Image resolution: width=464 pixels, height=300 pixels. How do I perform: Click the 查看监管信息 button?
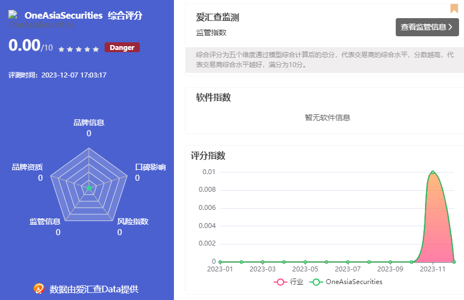coord(427,27)
